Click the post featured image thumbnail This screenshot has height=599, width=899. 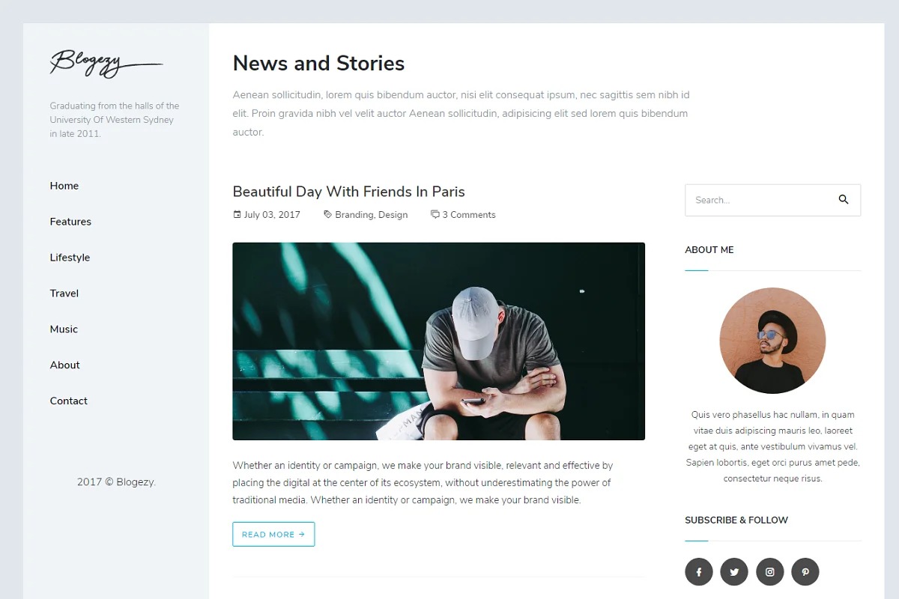click(438, 341)
